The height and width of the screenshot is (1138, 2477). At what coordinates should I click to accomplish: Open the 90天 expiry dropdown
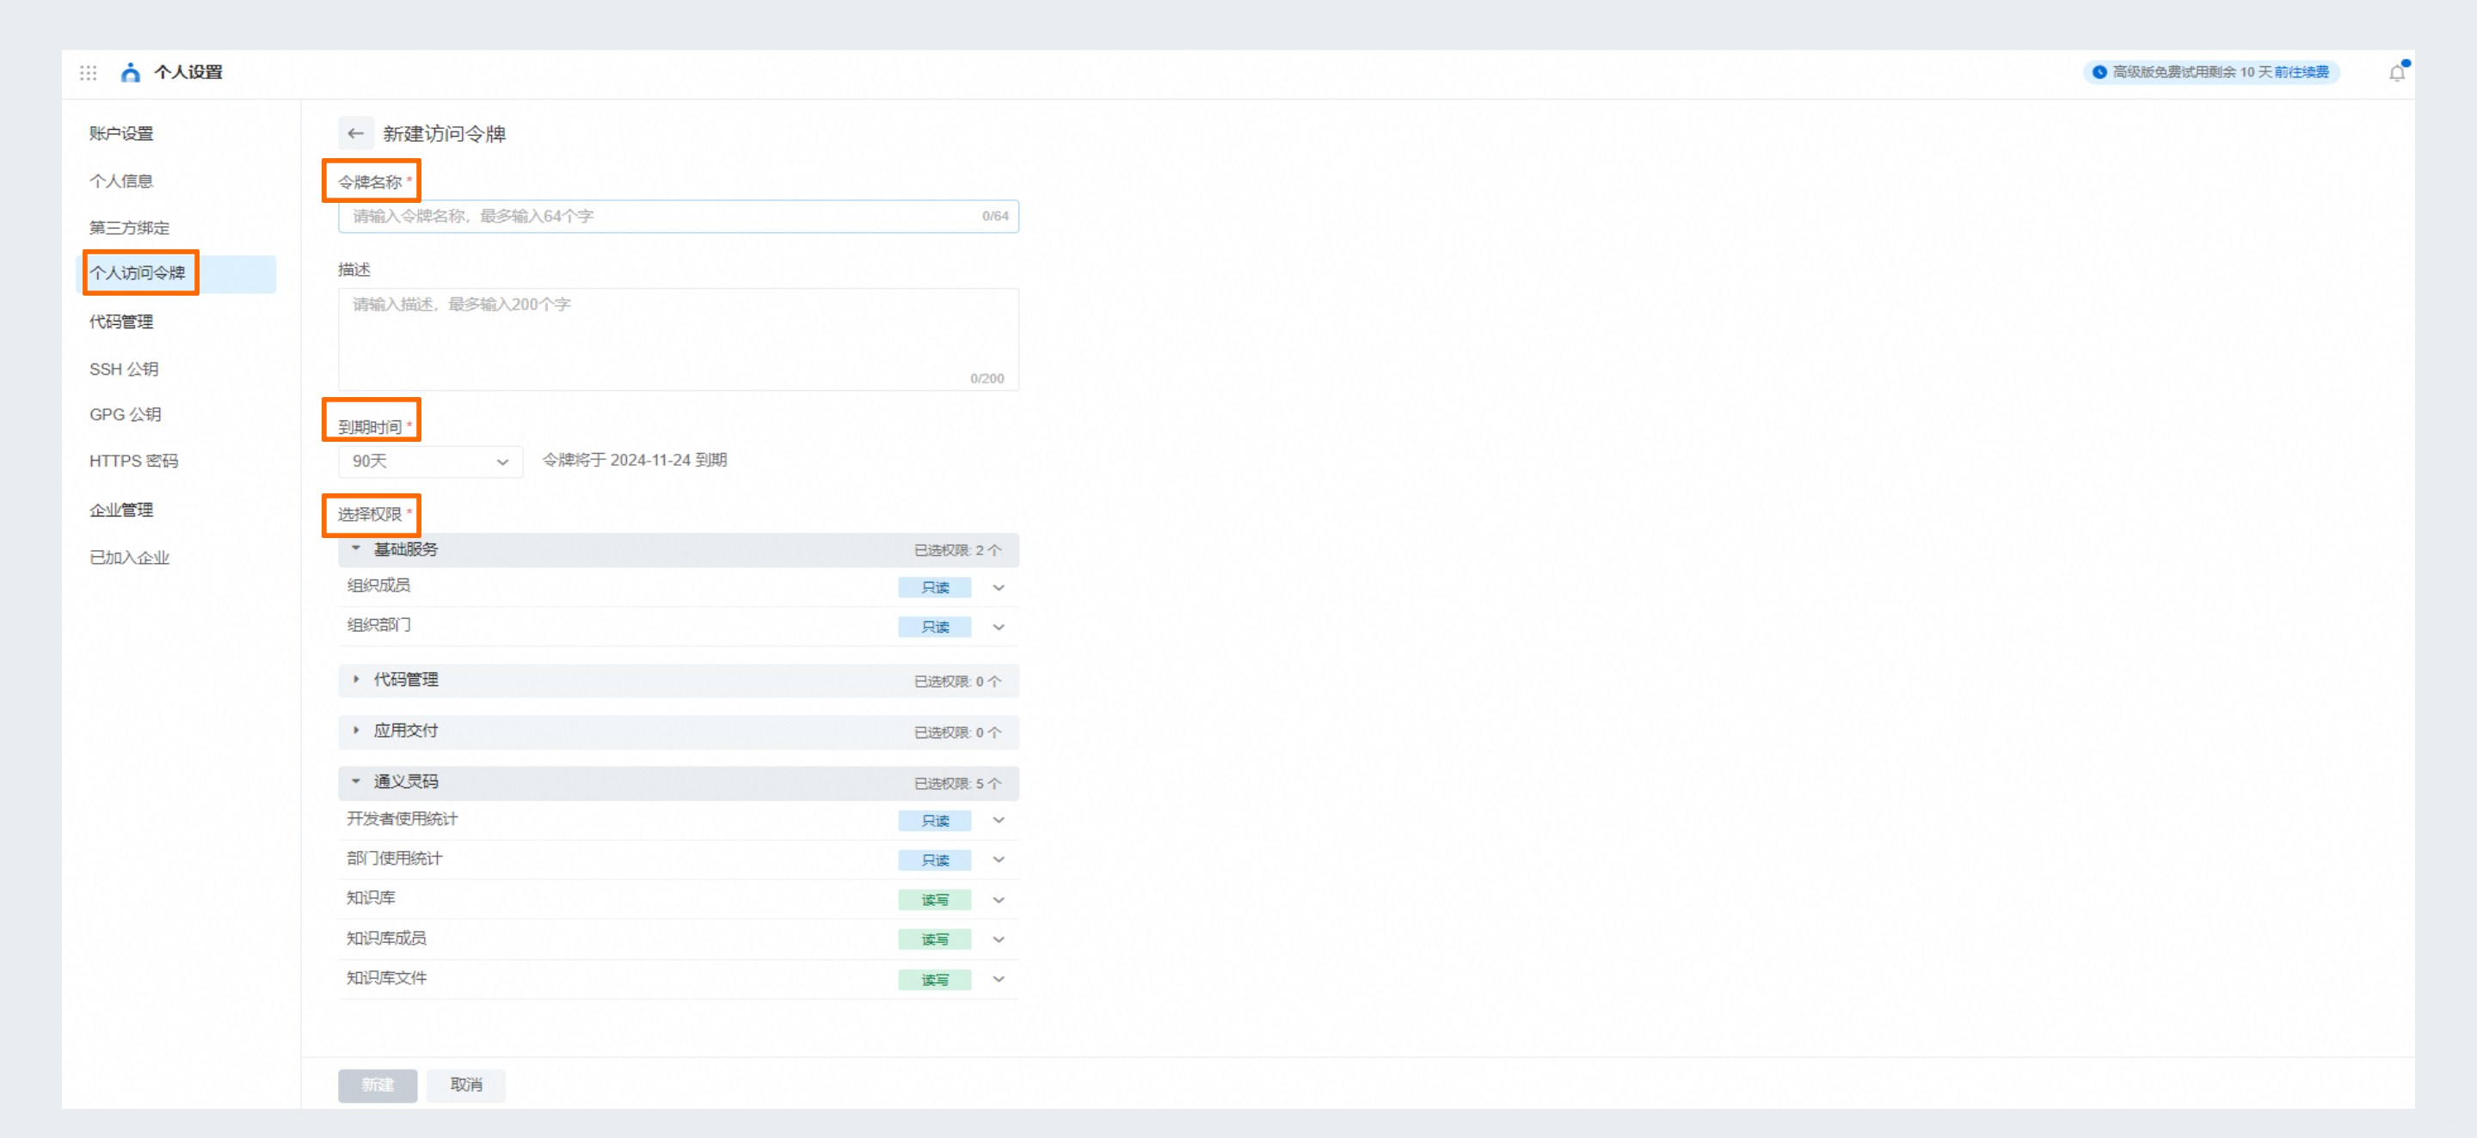tap(430, 462)
